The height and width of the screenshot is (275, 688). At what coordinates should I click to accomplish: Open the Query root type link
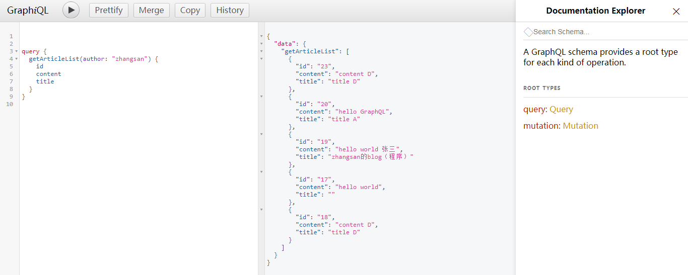pos(561,109)
